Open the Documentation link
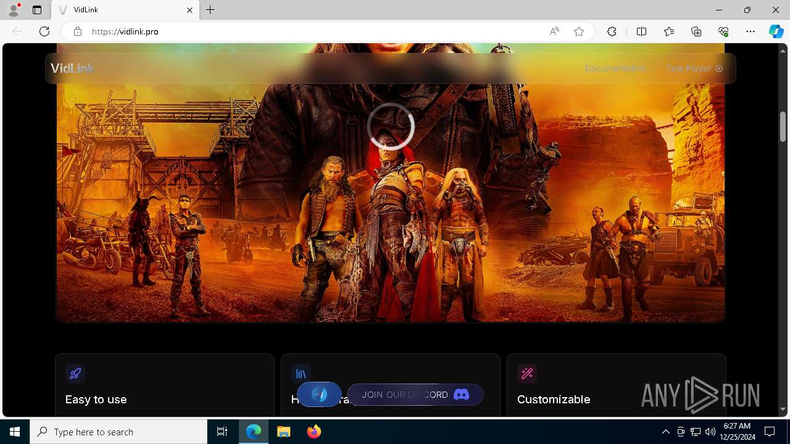The width and height of the screenshot is (790, 444). point(615,68)
